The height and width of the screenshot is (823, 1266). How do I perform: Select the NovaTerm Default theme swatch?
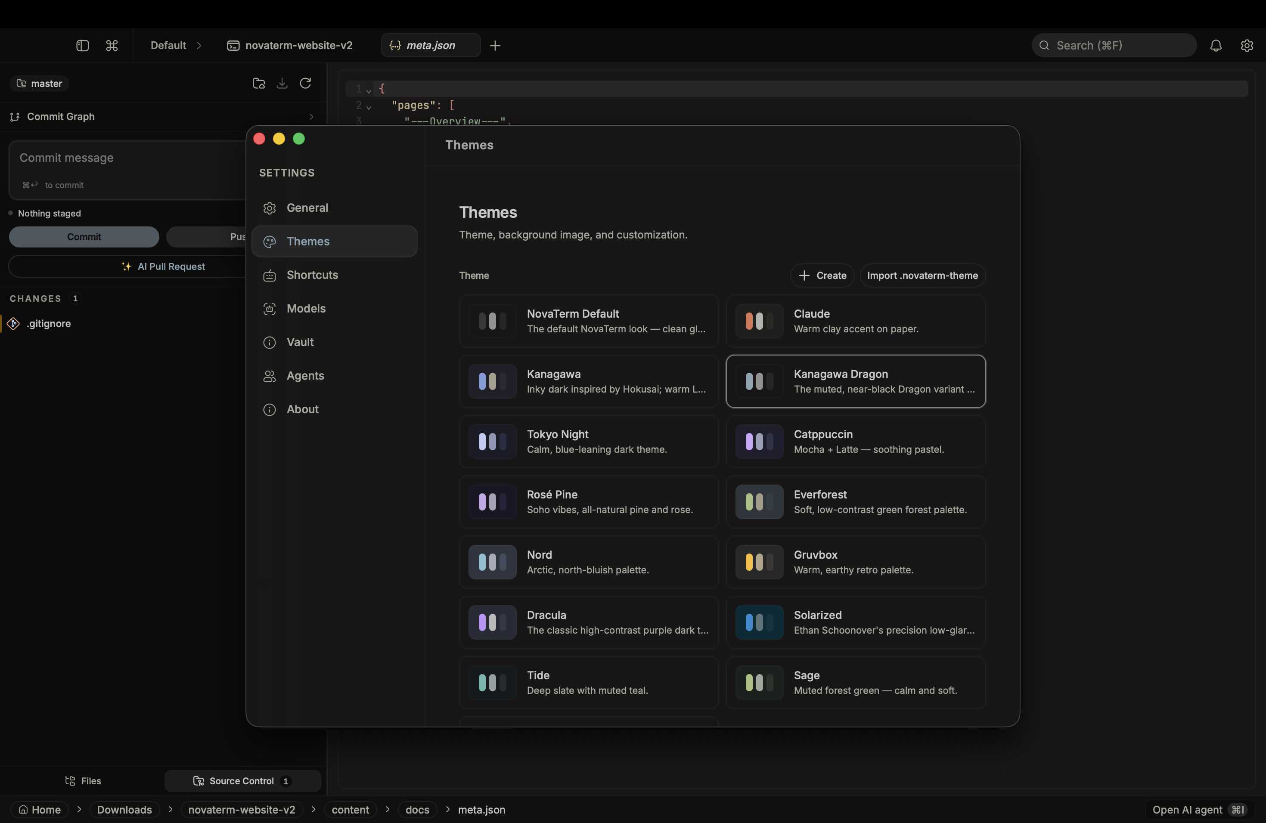[x=492, y=321]
